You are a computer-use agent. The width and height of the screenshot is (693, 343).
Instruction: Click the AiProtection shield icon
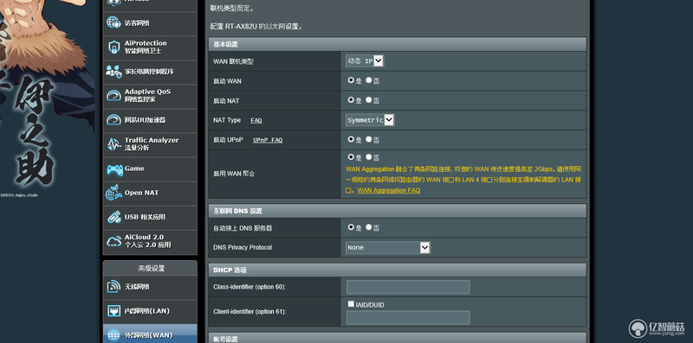pos(113,47)
